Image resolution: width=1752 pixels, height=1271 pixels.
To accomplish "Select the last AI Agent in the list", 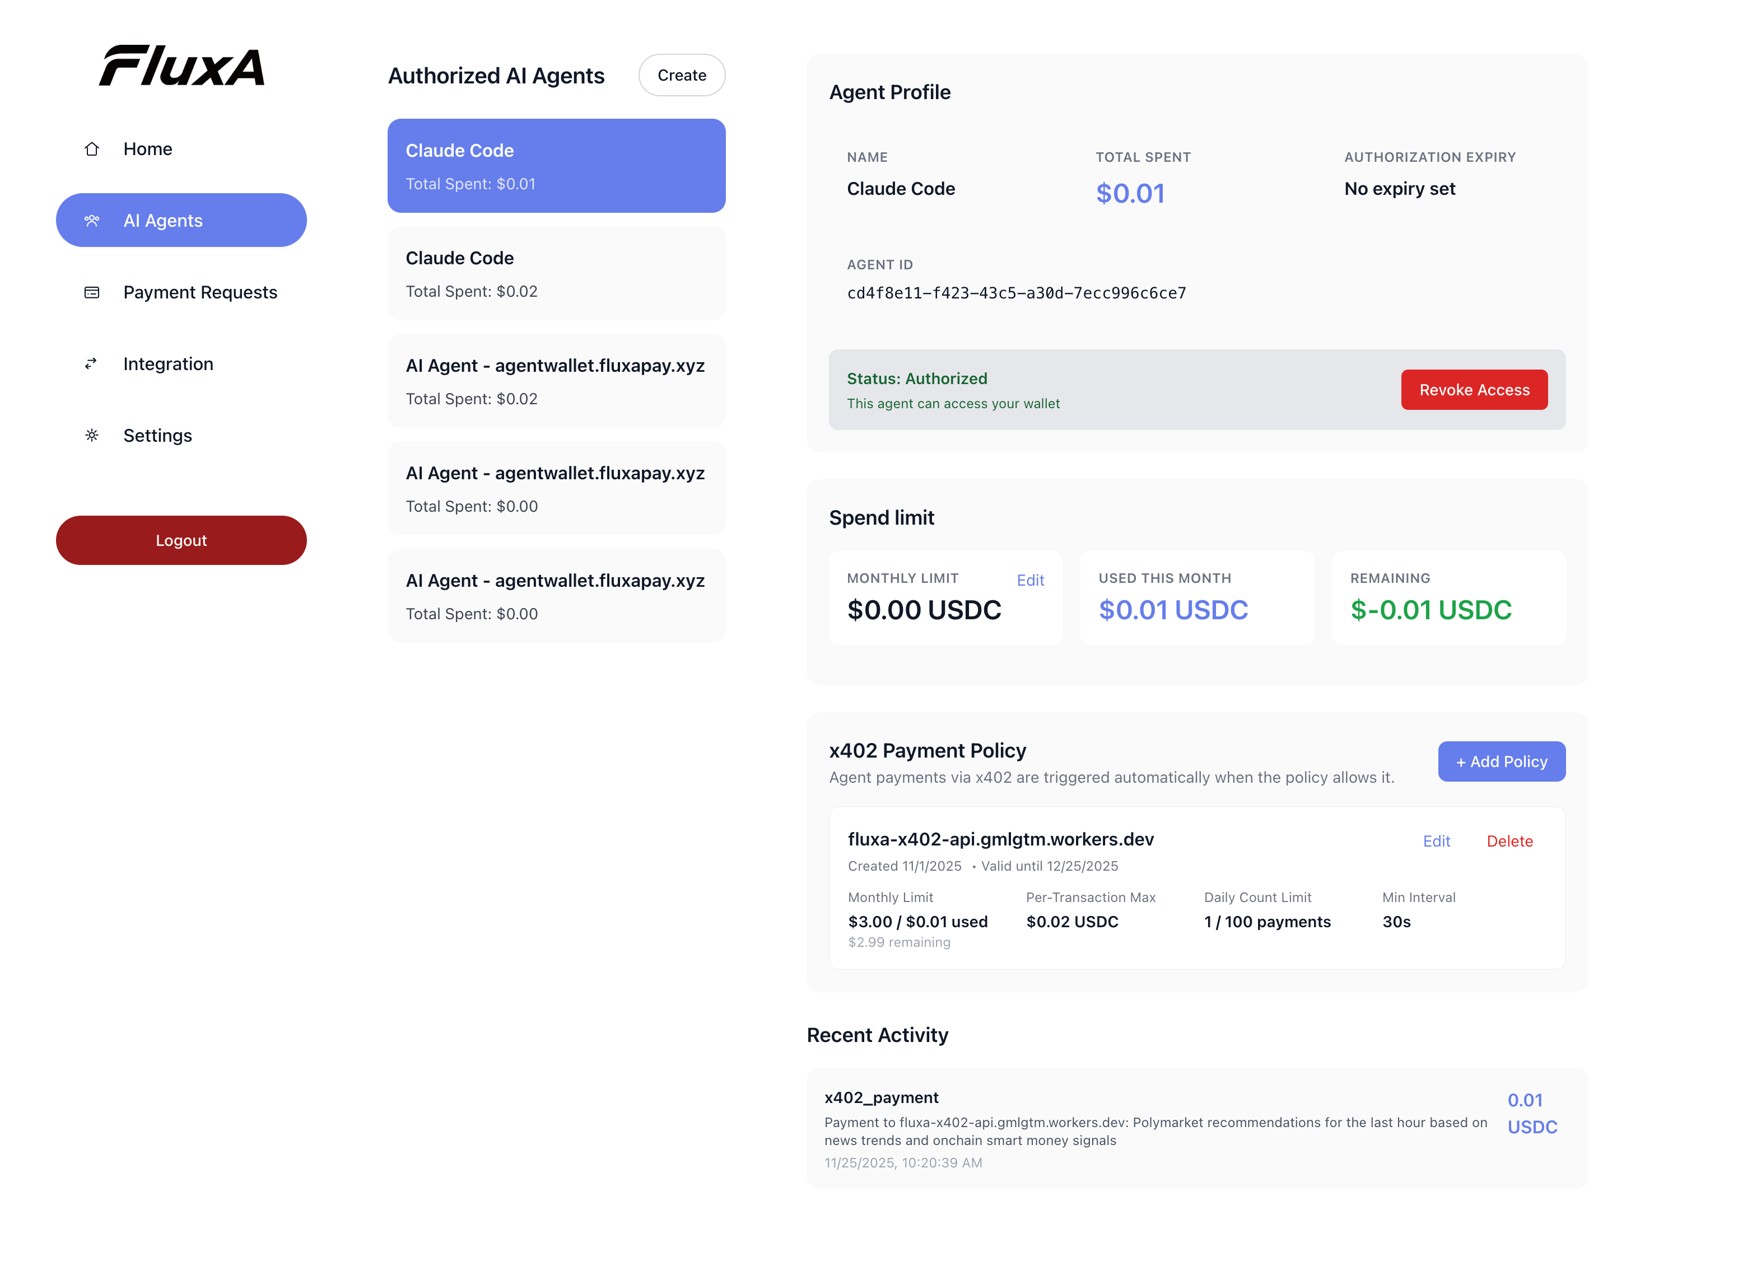I will (x=556, y=595).
